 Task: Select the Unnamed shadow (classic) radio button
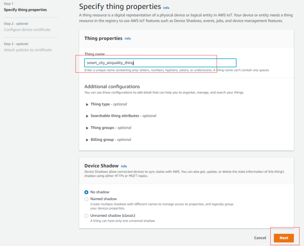(x=86, y=216)
